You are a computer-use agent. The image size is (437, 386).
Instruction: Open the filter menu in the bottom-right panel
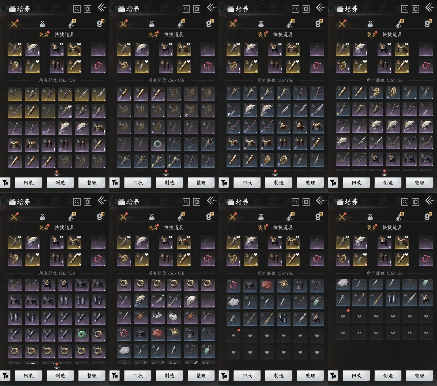tap(333, 376)
